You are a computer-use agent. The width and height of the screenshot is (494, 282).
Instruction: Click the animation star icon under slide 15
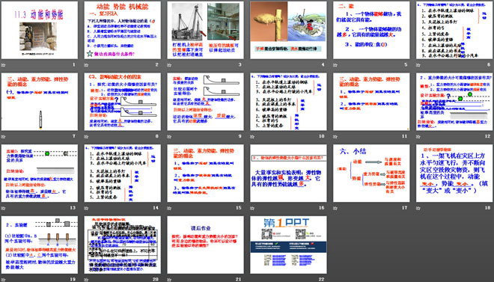coord(169,208)
